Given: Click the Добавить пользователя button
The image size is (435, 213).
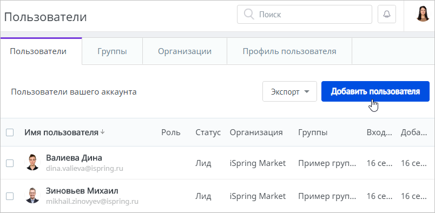Looking at the screenshot, I should point(375,91).
